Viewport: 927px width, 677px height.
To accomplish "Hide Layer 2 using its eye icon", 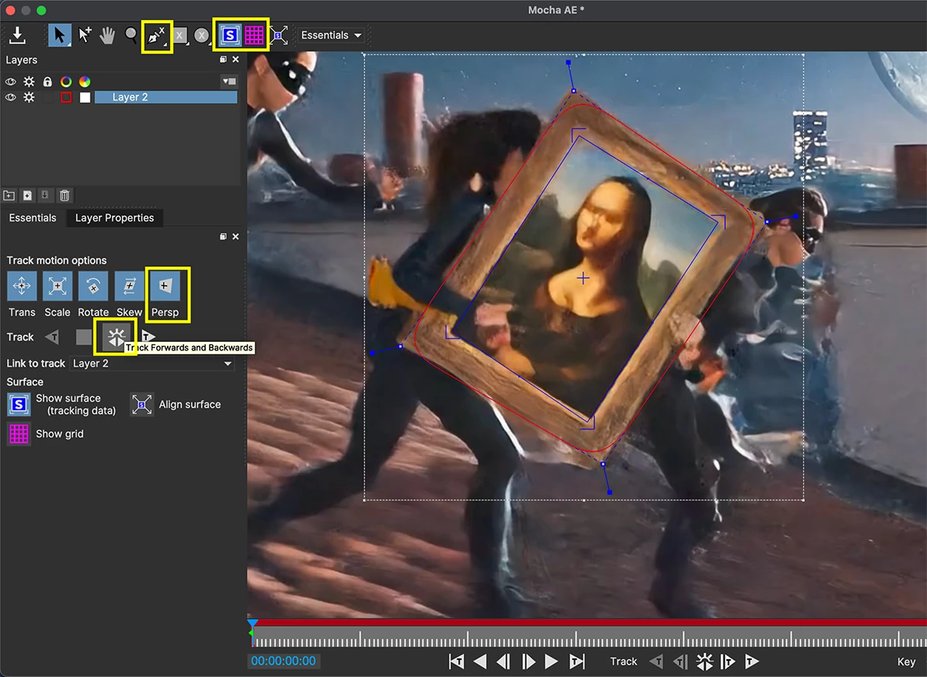I will (x=11, y=97).
